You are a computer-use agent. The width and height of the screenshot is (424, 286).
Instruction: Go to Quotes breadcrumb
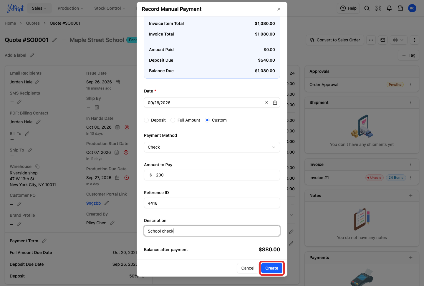click(x=33, y=23)
